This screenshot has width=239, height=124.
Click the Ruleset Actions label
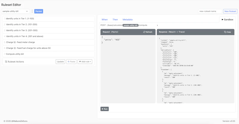[16, 62]
